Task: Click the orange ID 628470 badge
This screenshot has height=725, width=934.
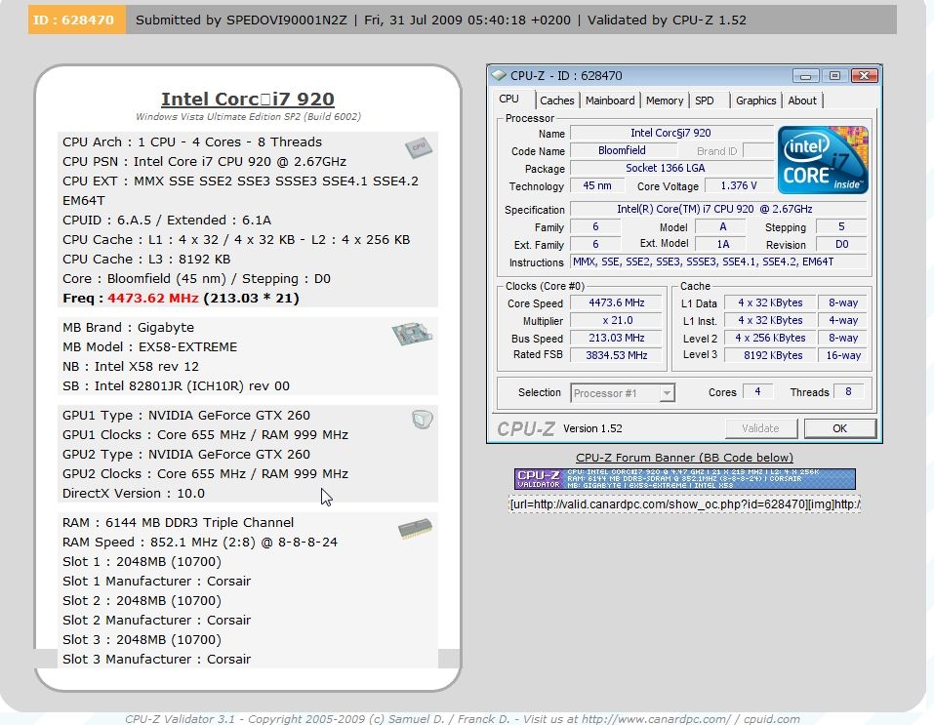Action: 76,20
